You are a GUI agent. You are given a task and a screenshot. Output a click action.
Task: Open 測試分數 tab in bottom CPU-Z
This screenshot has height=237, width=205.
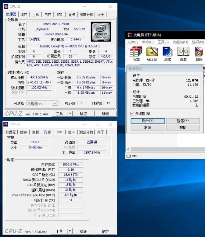[x=86, y=132]
